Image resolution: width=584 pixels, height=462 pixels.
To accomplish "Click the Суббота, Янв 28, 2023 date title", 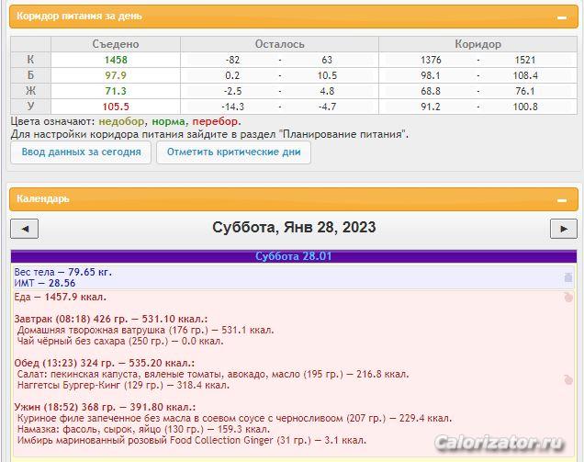I will [x=293, y=228].
